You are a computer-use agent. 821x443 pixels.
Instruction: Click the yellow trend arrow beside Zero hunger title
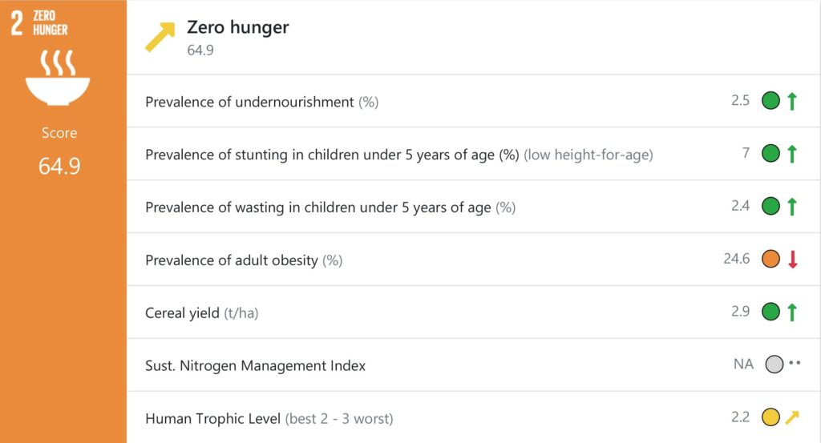click(x=160, y=37)
